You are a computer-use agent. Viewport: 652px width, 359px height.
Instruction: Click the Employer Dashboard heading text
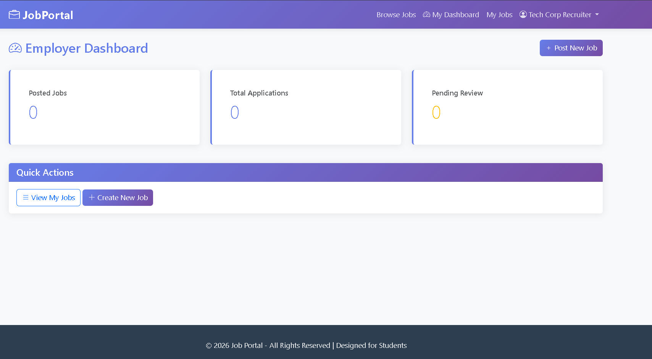click(87, 48)
